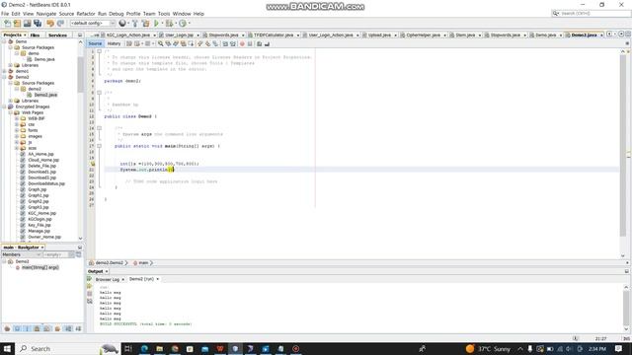This screenshot has height=355, width=632.
Task: Switch to the Source editor view
Action: point(95,43)
